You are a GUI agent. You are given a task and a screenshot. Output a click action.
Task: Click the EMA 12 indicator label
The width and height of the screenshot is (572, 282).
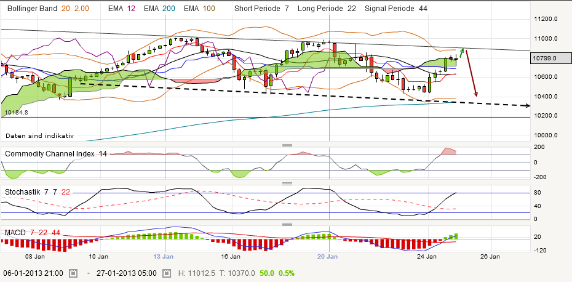[121, 9]
